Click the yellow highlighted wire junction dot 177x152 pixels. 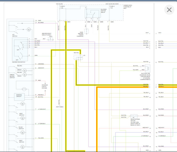pos(66,50)
